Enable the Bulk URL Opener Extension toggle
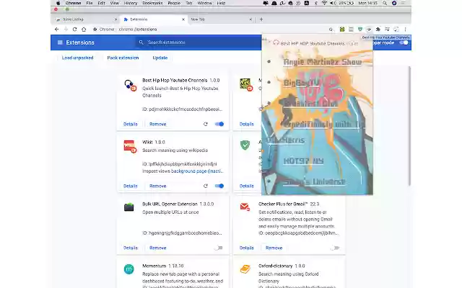 click(x=218, y=248)
